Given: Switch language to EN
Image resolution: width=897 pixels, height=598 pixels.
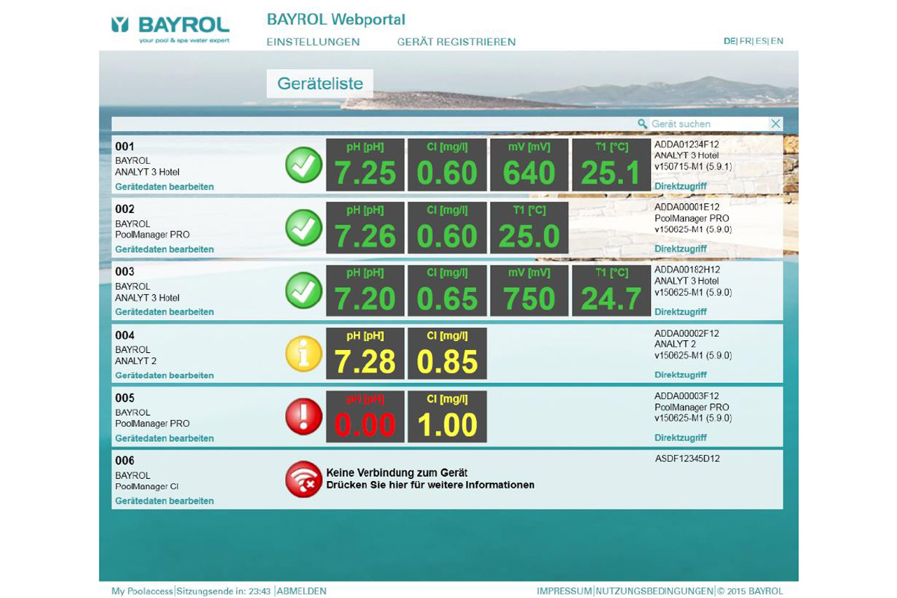Looking at the screenshot, I should click(x=777, y=41).
